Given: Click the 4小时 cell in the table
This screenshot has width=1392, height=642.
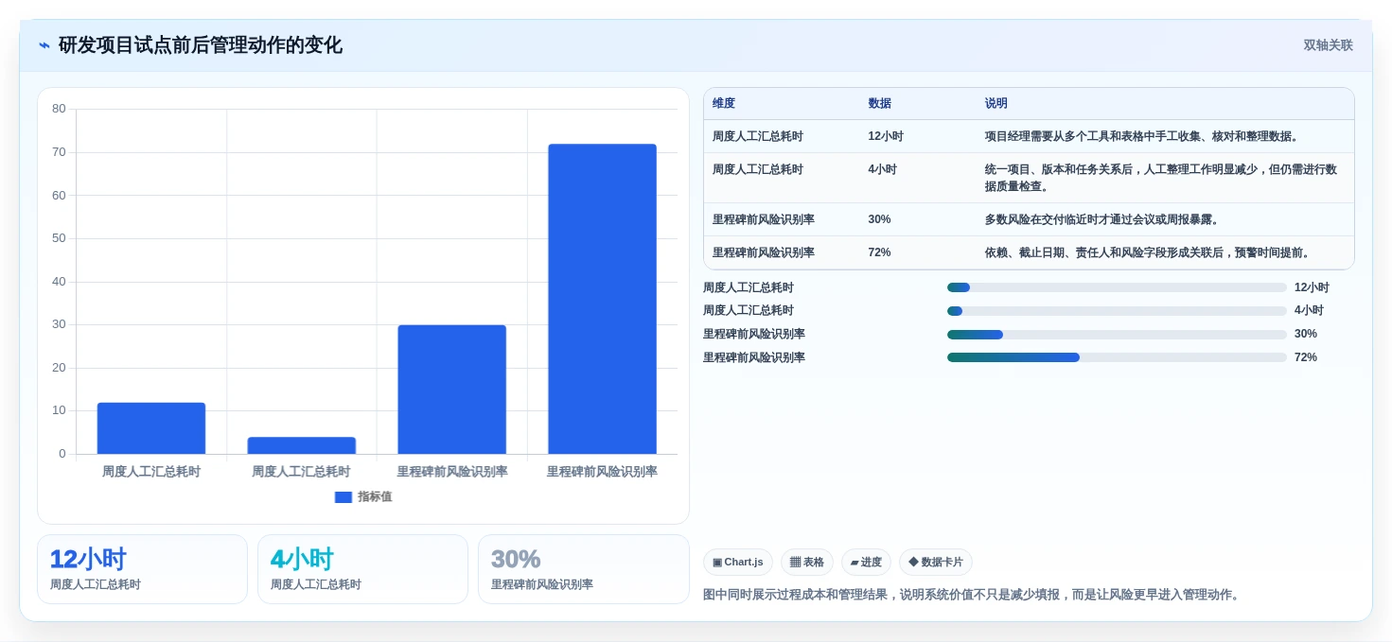Looking at the screenshot, I should tap(882, 170).
